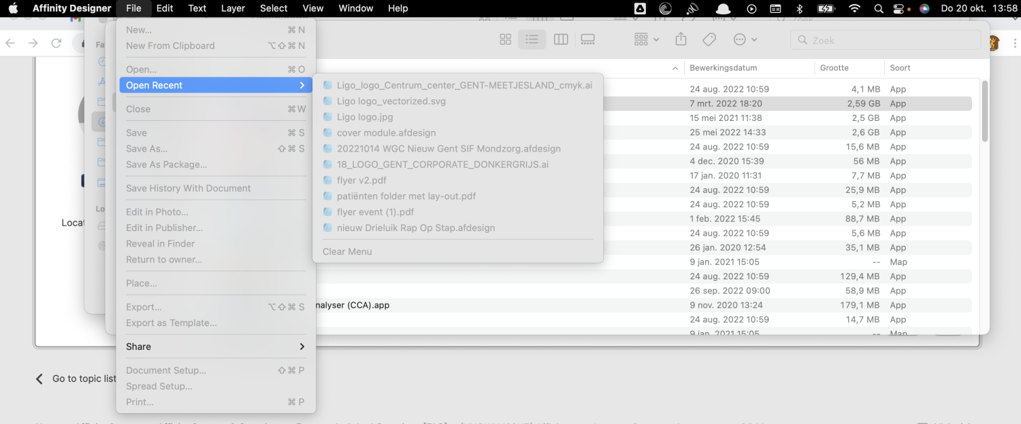Click the Finder tag icon
Viewport: 1021px width, 424px height.
(709, 40)
